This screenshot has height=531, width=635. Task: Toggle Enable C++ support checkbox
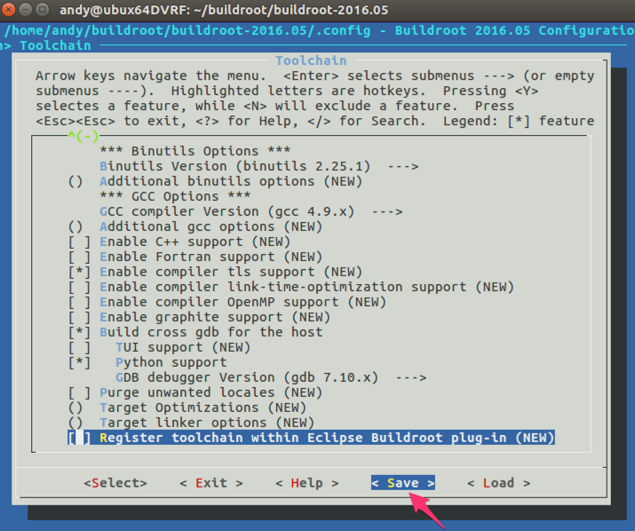click(x=79, y=242)
